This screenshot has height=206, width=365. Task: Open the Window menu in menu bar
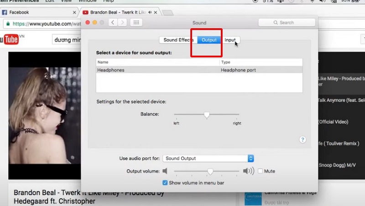88,1
